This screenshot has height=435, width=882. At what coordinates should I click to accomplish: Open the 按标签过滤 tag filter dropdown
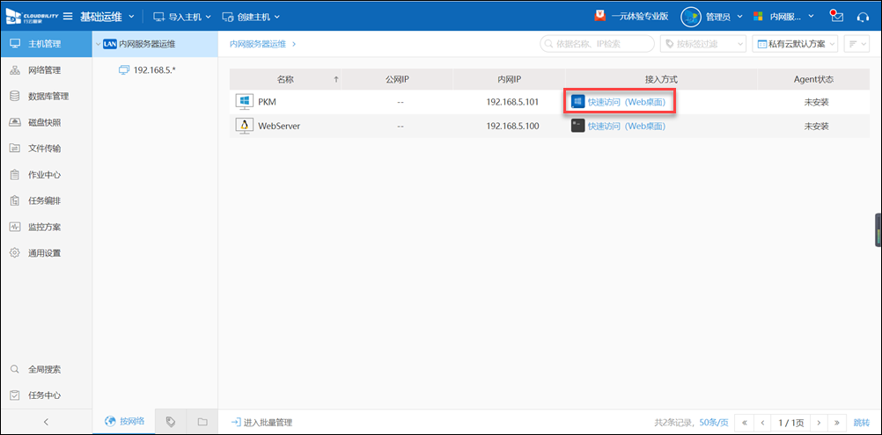702,44
